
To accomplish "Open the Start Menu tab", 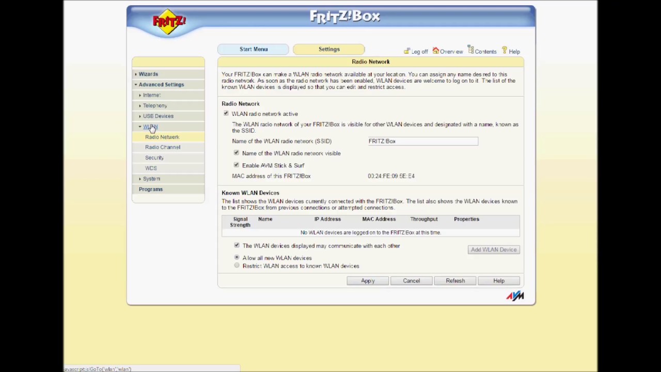I will pyautogui.click(x=253, y=49).
